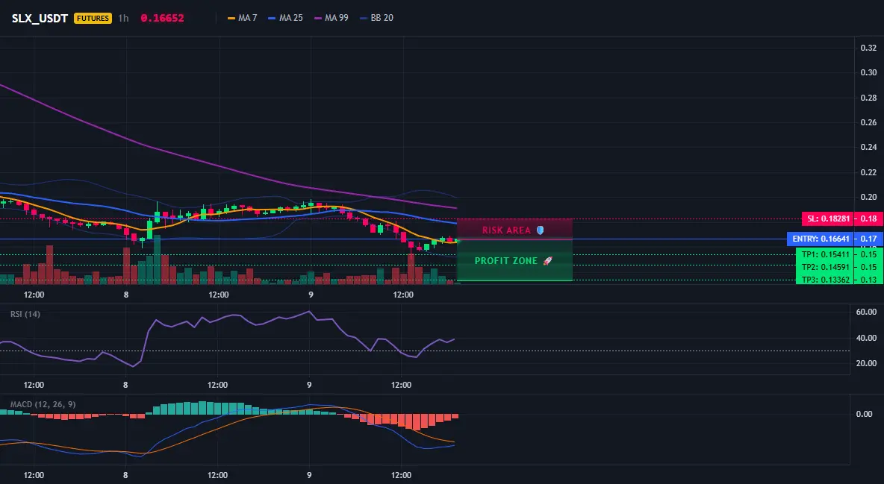This screenshot has width=884, height=484.
Task: Click the 0.24 price axis value
Action: [869, 148]
